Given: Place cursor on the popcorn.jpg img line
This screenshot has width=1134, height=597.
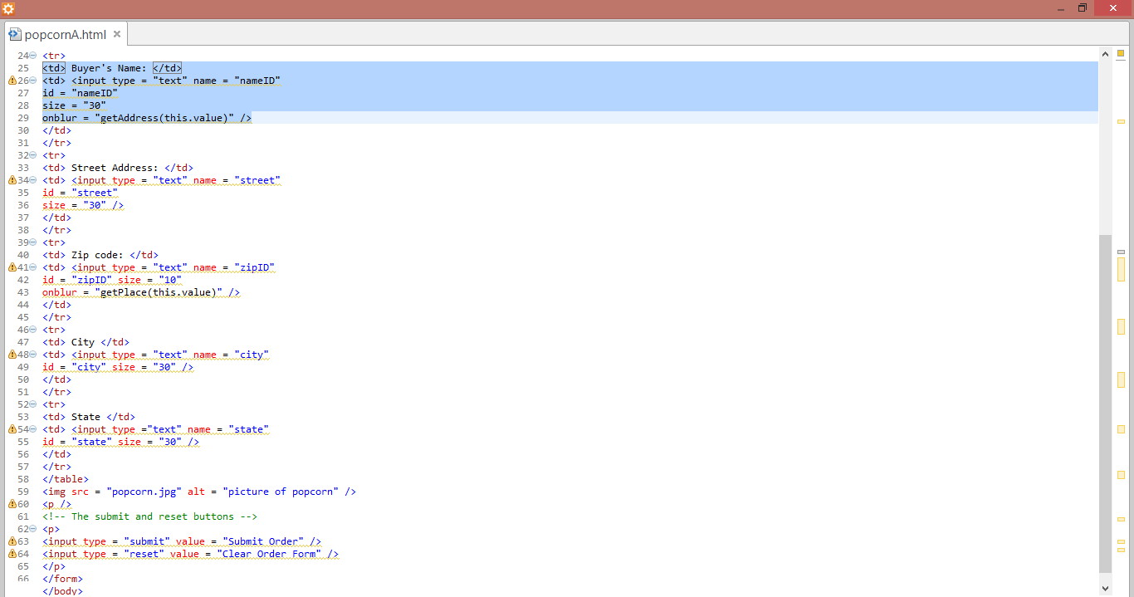Looking at the screenshot, I should point(199,492).
